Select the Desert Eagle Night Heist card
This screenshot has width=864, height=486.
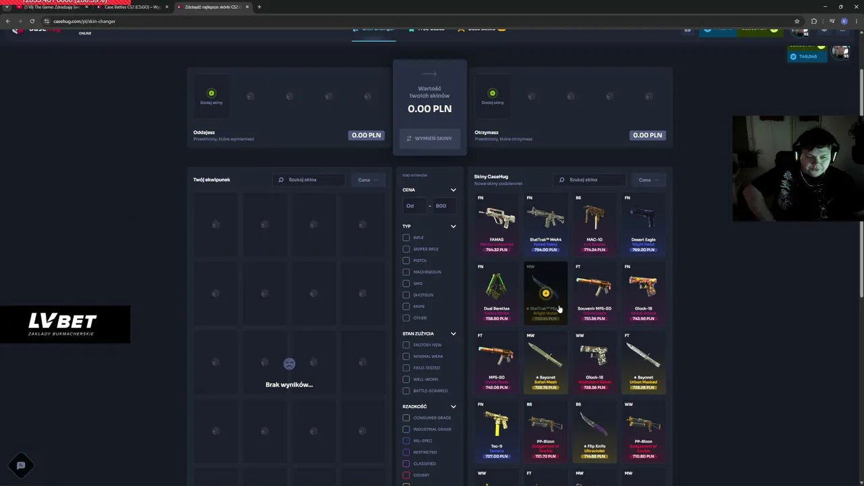(x=643, y=224)
